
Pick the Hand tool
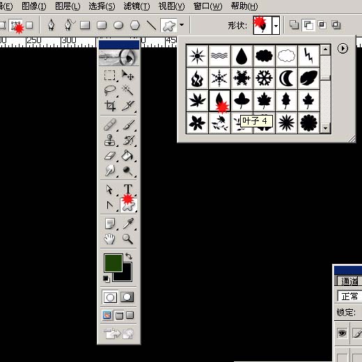point(109,239)
